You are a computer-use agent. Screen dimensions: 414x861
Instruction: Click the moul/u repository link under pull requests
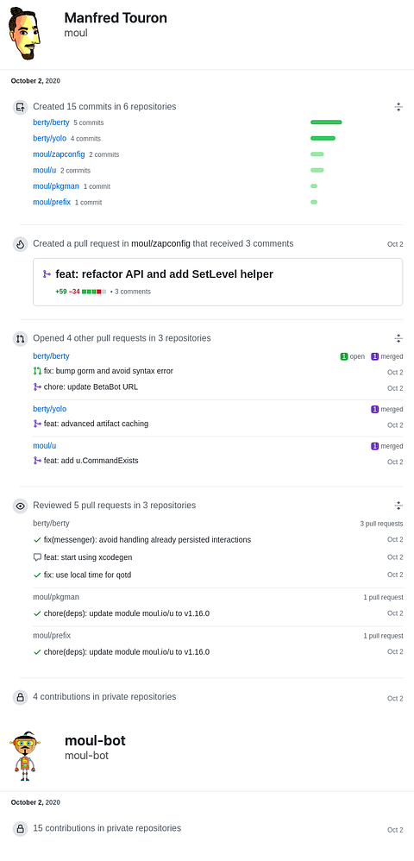click(x=45, y=446)
